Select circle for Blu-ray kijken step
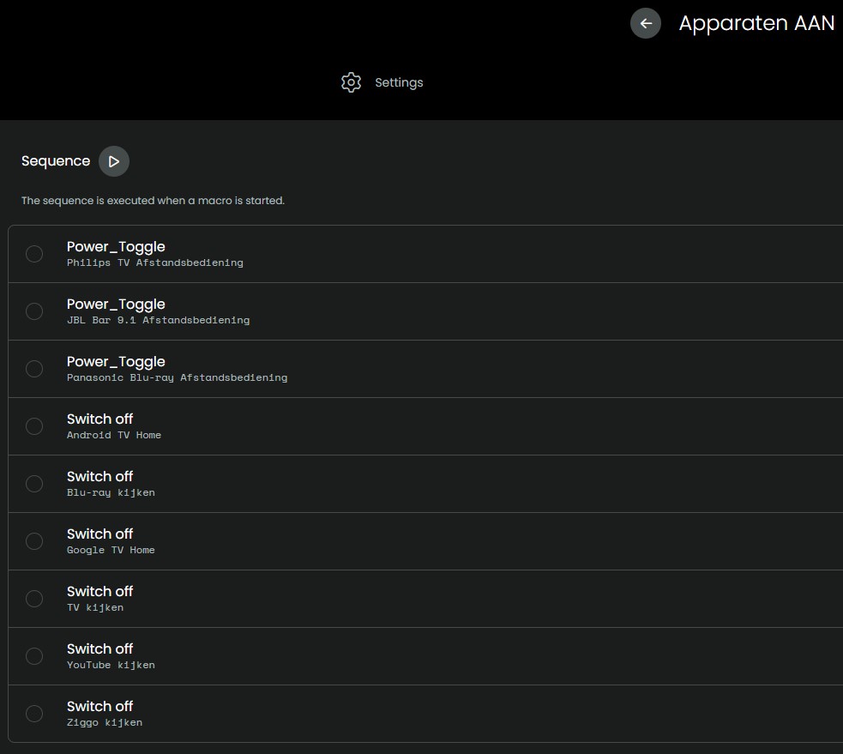The image size is (843, 754). coord(34,484)
